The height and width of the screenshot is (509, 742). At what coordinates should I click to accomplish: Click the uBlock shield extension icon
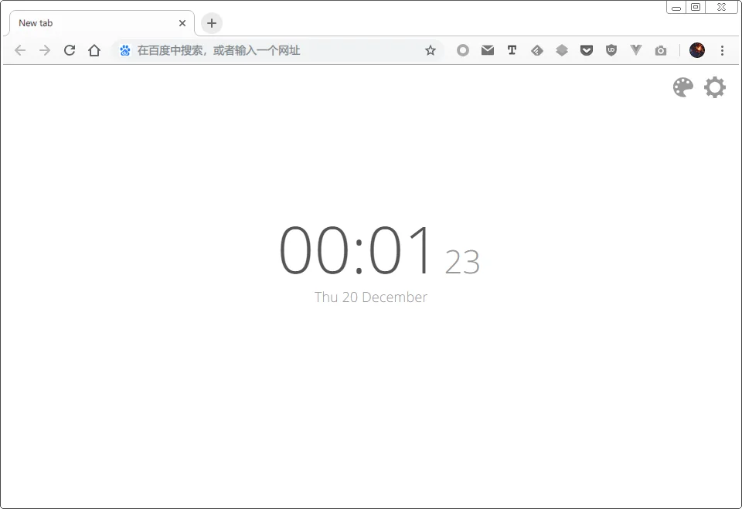(x=611, y=49)
